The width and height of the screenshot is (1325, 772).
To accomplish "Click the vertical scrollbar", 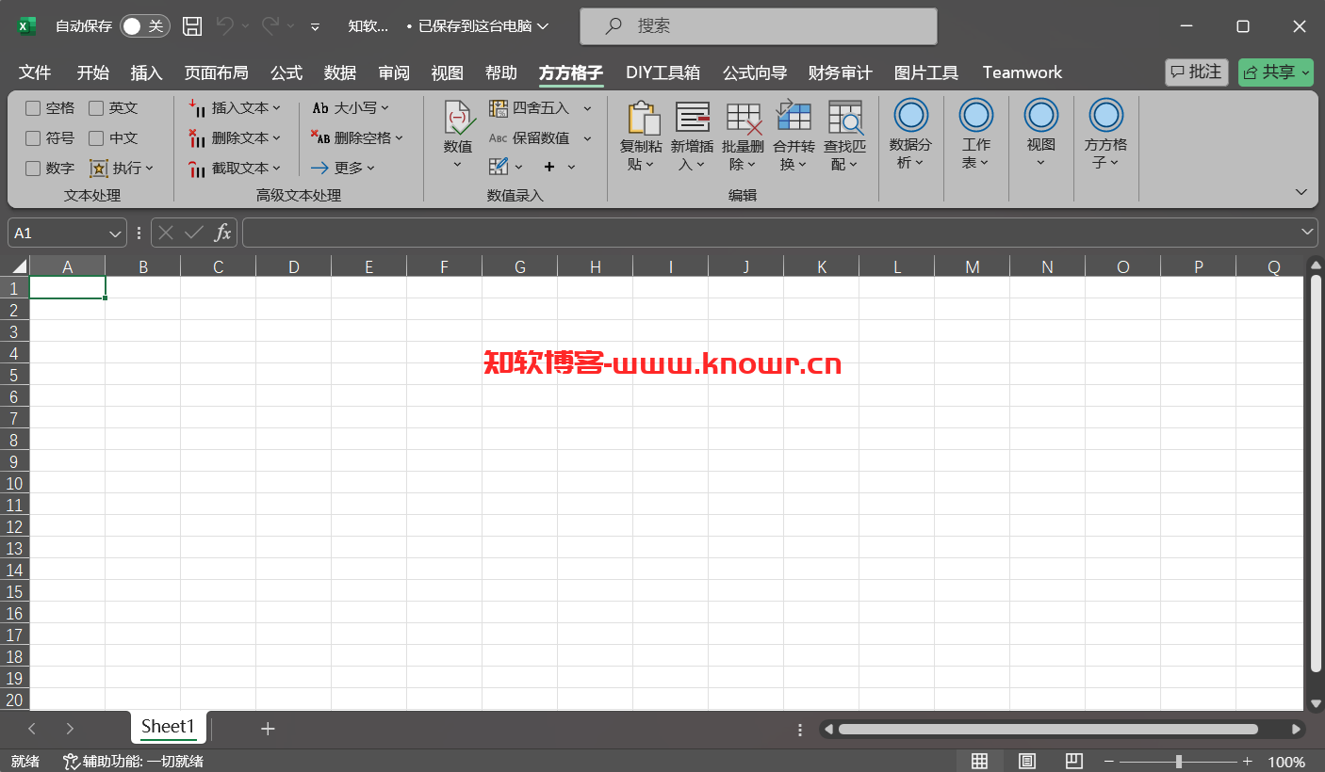I will [1316, 473].
